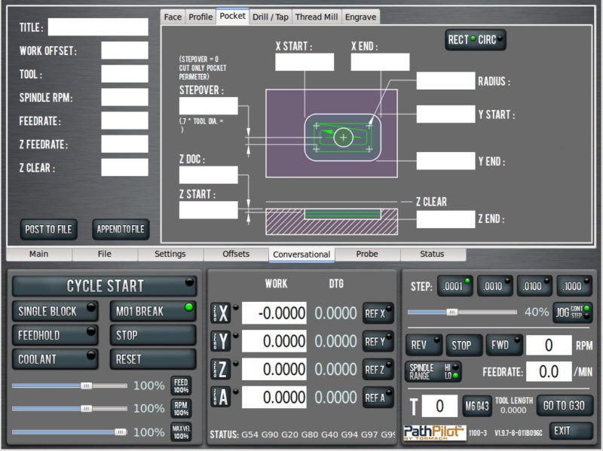Image resolution: width=603 pixels, height=451 pixels.
Task: Open the Drill / Tap tab
Action: pos(270,17)
